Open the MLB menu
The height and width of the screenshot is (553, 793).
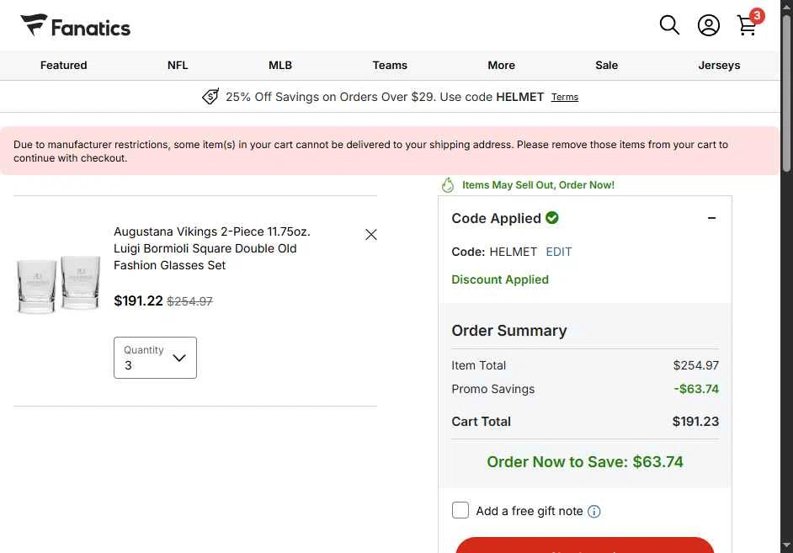click(280, 65)
